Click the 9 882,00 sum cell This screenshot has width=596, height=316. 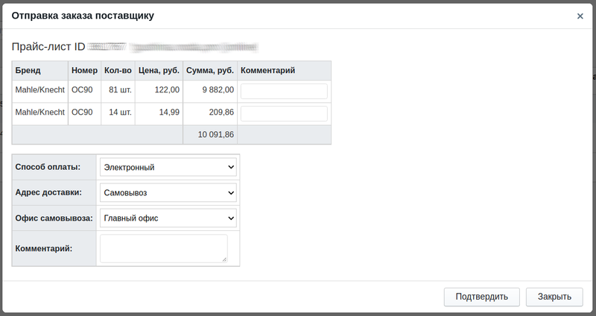(218, 90)
